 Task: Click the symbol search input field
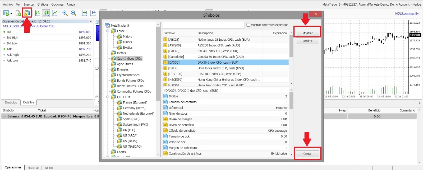[203, 25]
